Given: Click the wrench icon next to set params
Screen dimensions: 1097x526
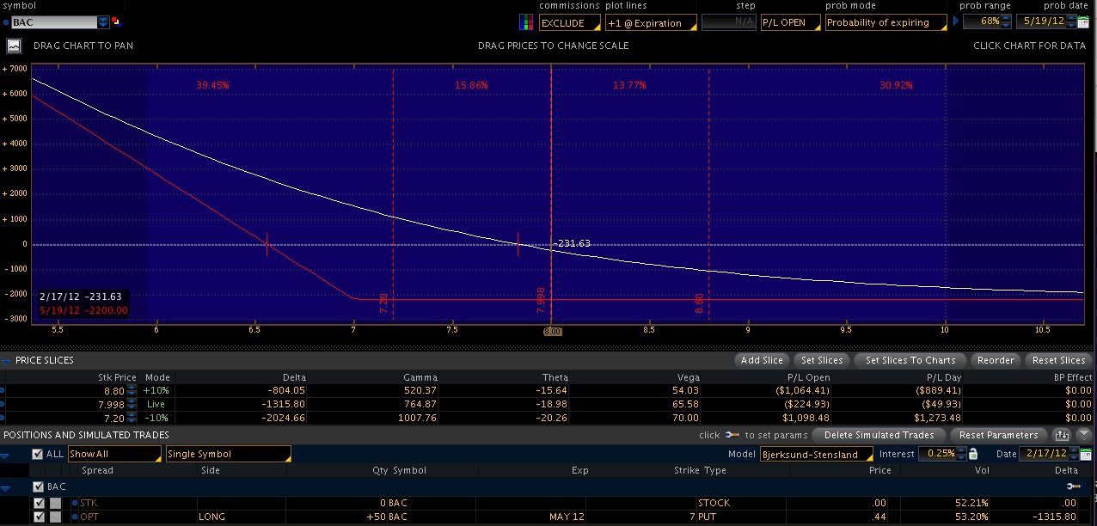Looking at the screenshot, I should pyautogui.click(x=732, y=435).
